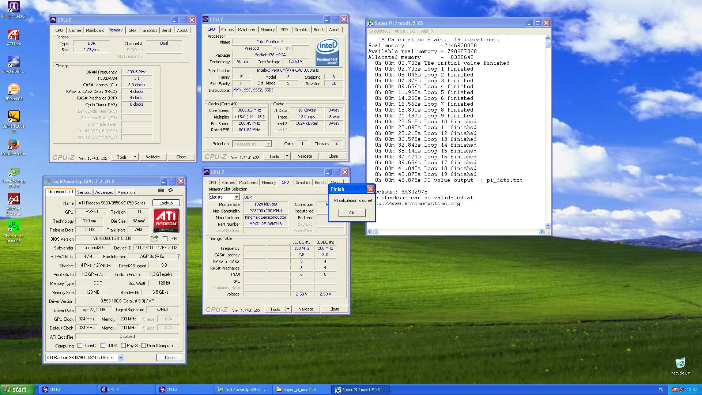Open the Validation tab in GPU-Z
The width and height of the screenshot is (702, 395).
click(x=126, y=192)
